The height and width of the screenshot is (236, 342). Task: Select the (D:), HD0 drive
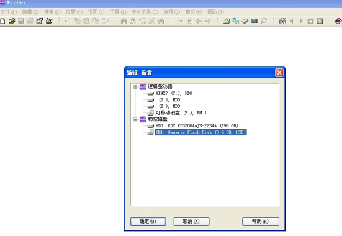point(169,100)
